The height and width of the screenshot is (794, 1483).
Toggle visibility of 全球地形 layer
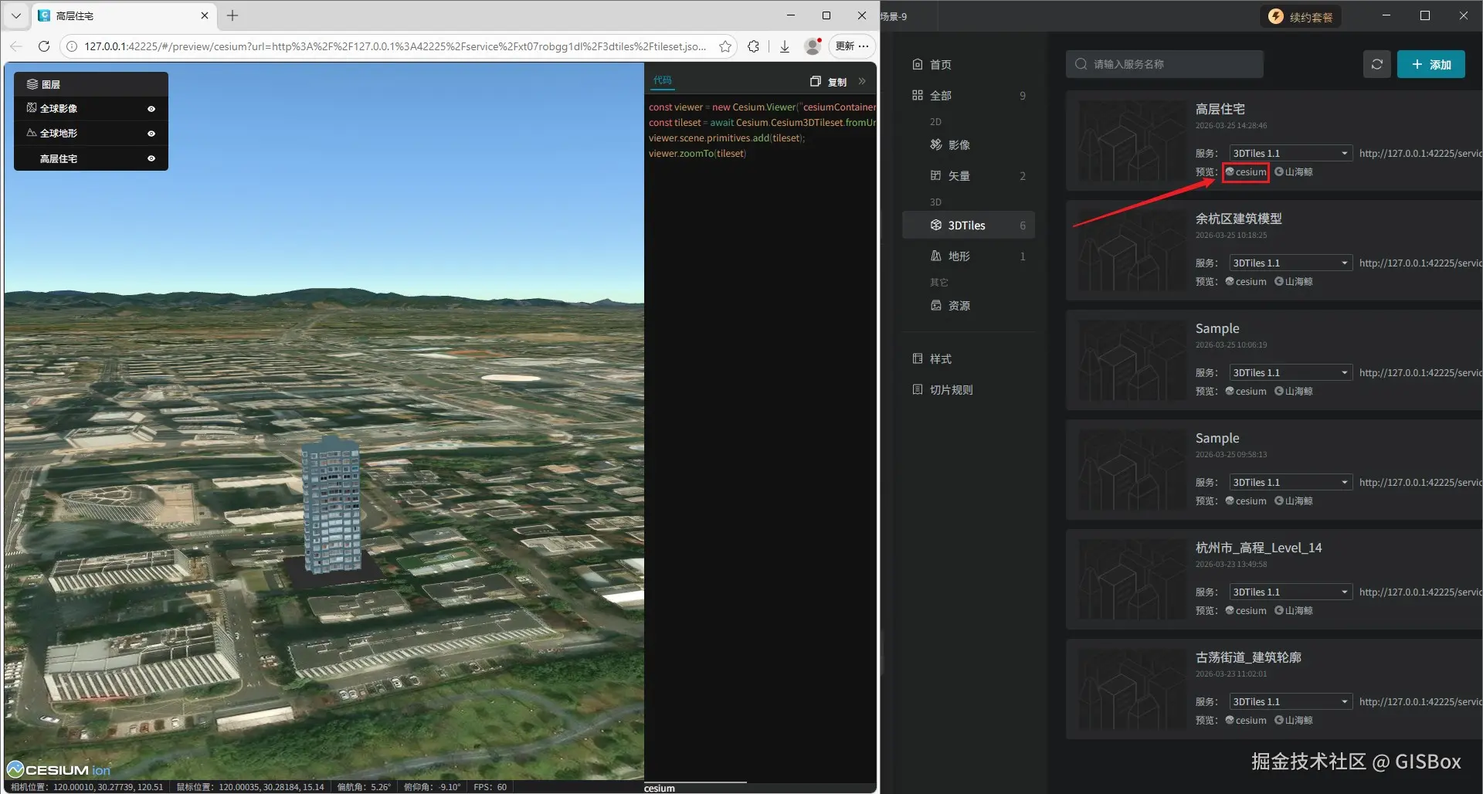tap(151, 134)
